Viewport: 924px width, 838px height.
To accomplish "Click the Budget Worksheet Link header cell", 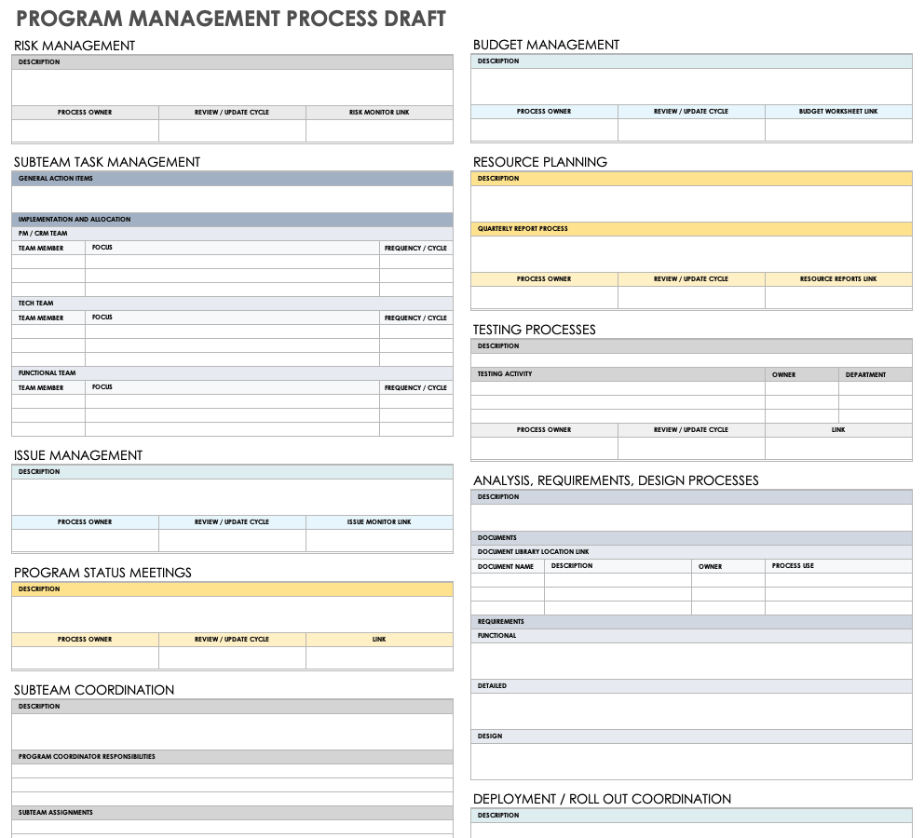I will click(838, 112).
